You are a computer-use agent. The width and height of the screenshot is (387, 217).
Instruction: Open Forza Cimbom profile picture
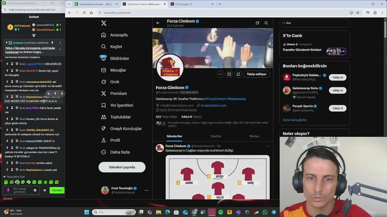(x=170, y=68)
